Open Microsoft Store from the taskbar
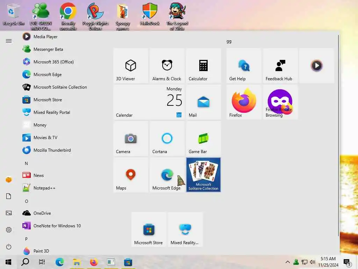 [128, 262]
